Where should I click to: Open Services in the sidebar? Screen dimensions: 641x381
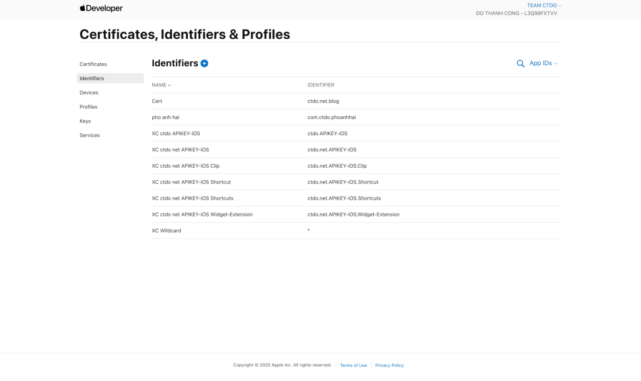coord(90,136)
